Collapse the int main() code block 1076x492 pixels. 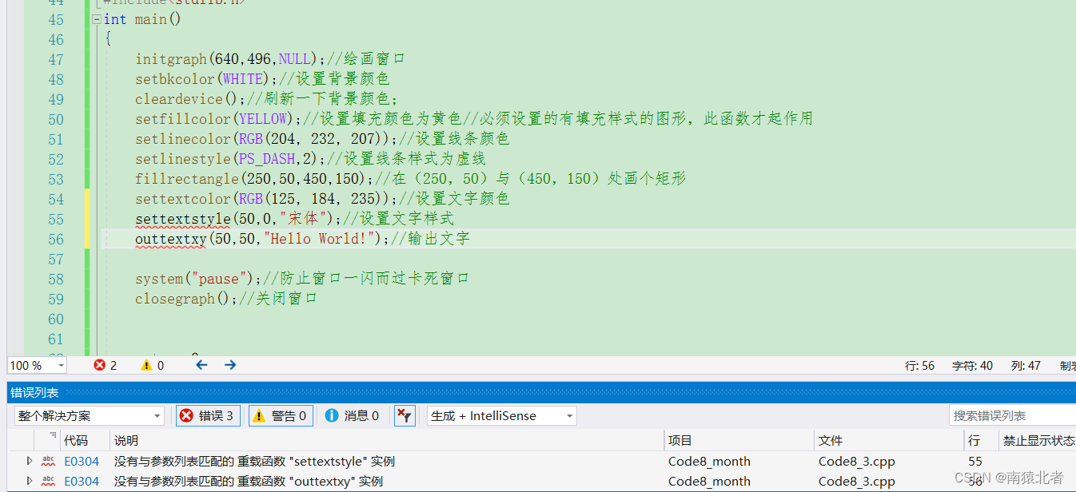pos(97,19)
